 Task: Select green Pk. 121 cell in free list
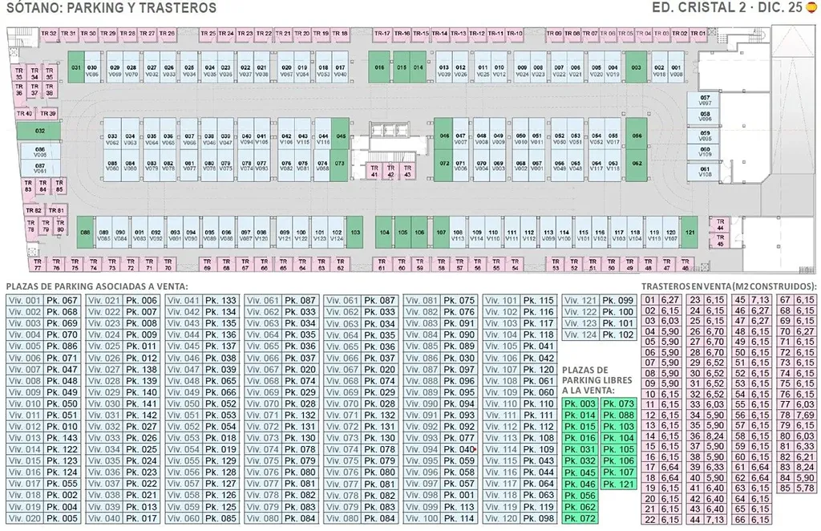point(618,484)
